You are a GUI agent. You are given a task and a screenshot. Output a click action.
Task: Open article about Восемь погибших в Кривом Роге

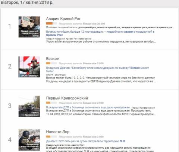tap(100, 33)
